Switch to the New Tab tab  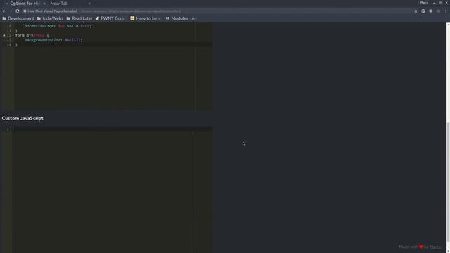tap(59, 4)
